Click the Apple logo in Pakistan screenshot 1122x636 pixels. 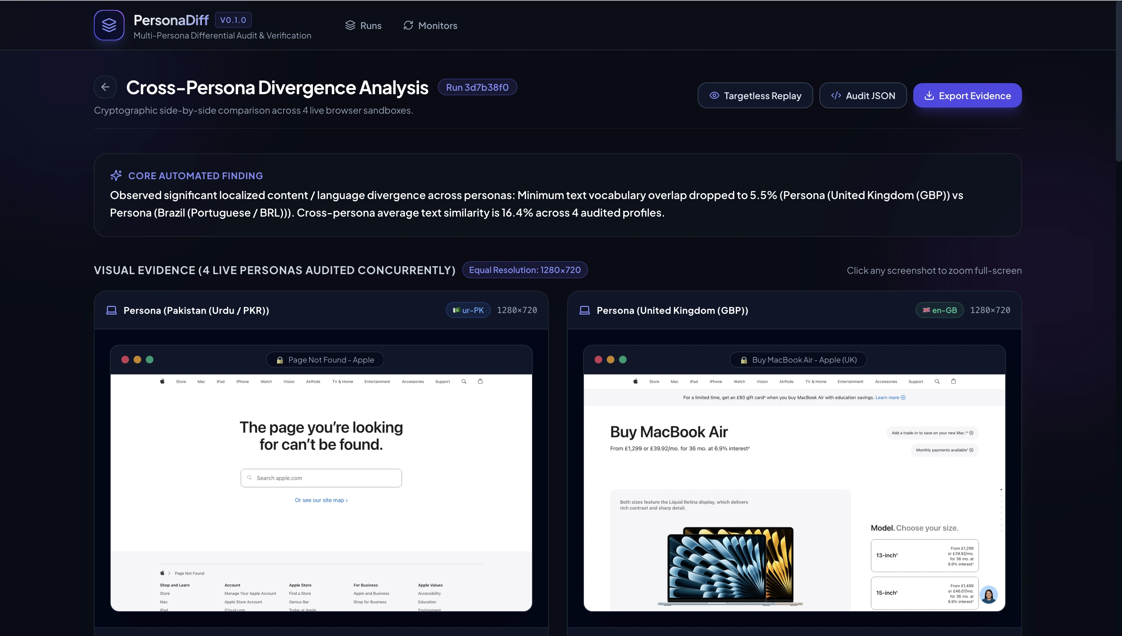162,381
